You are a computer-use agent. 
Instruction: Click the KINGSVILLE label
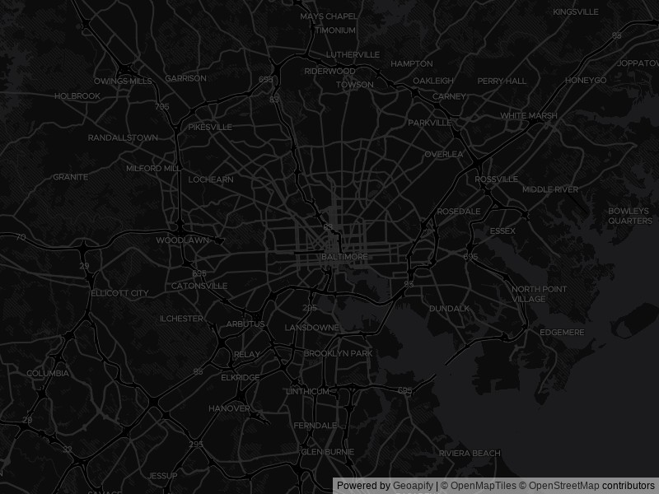tap(576, 12)
